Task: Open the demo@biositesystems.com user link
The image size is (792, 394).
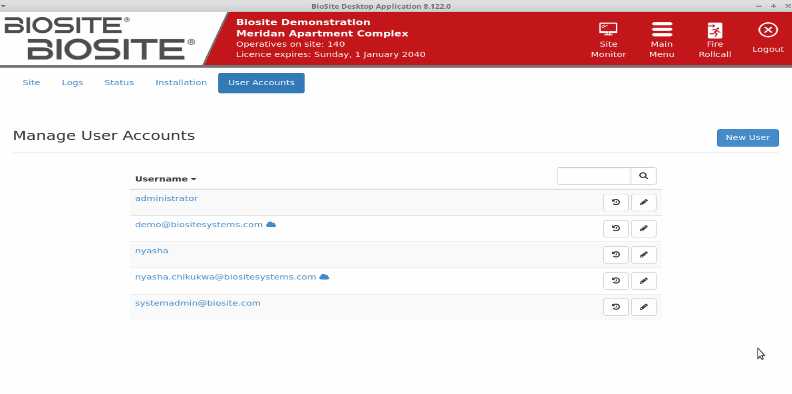Action: click(x=199, y=225)
